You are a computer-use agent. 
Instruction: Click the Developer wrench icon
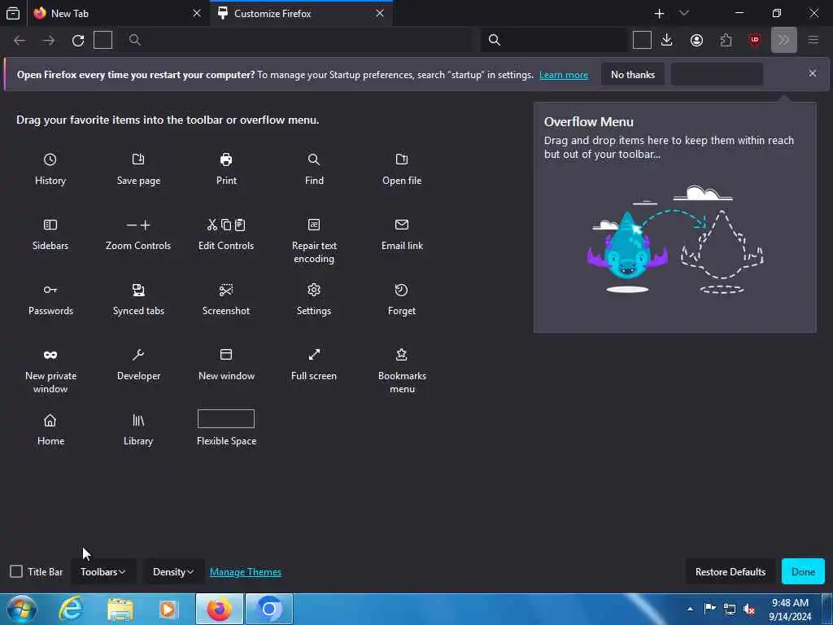click(138, 355)
